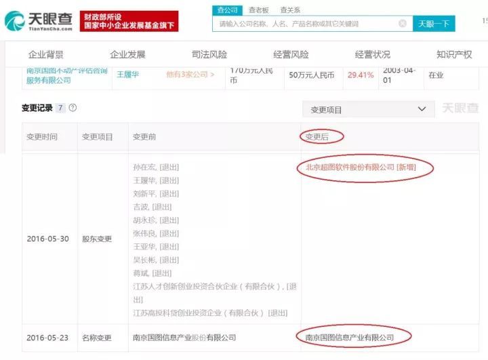This screenshot has height=360, width=488.
Task: Open the 司法风险 navigation tab
Action: pos(209,55)
